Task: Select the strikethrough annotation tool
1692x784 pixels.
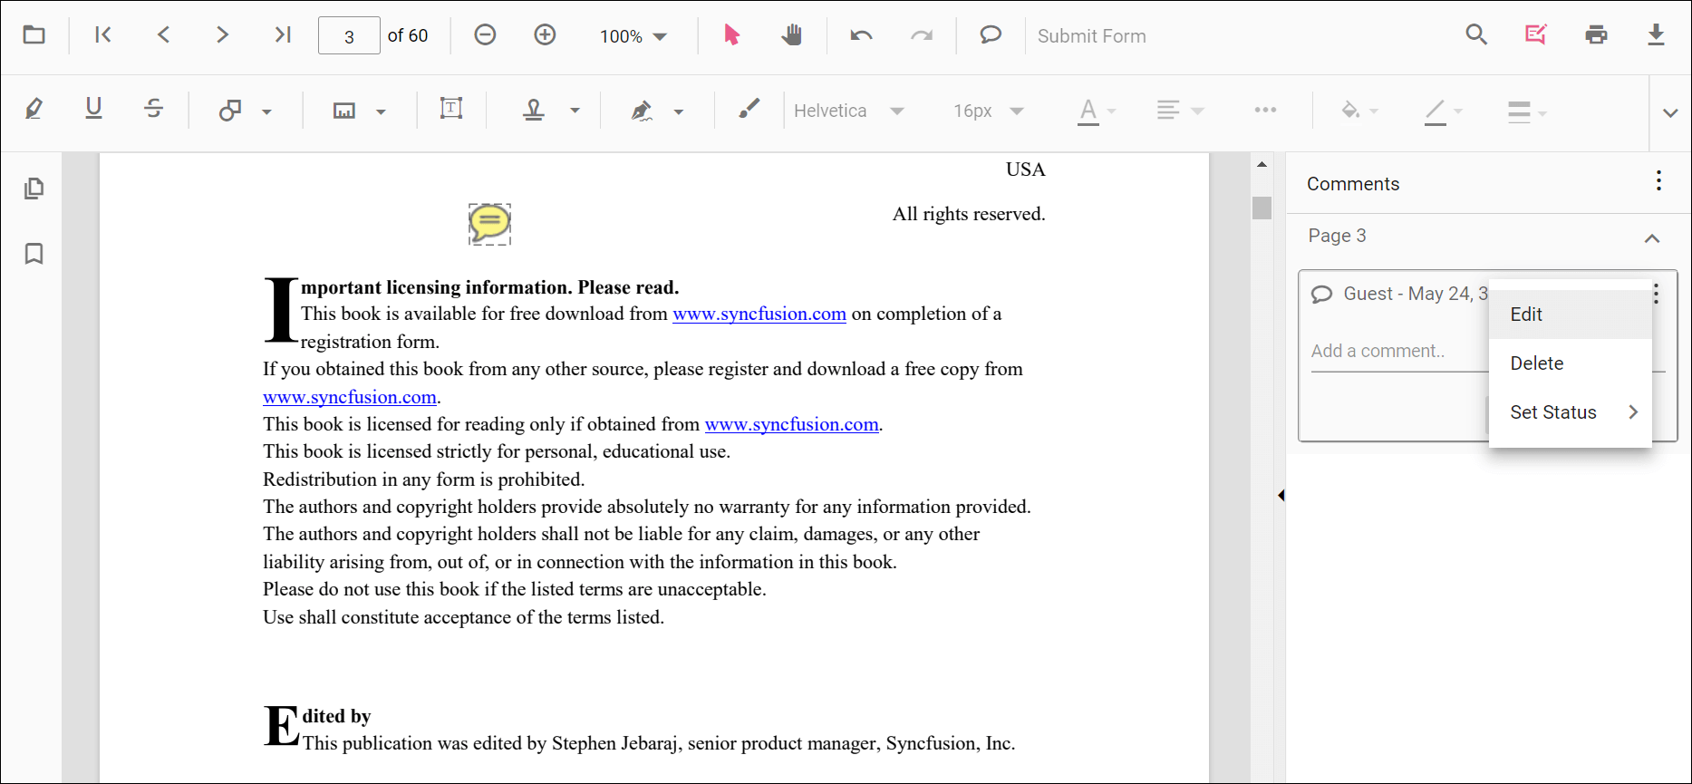Action: pyautogui.click(x=153, y=110)
